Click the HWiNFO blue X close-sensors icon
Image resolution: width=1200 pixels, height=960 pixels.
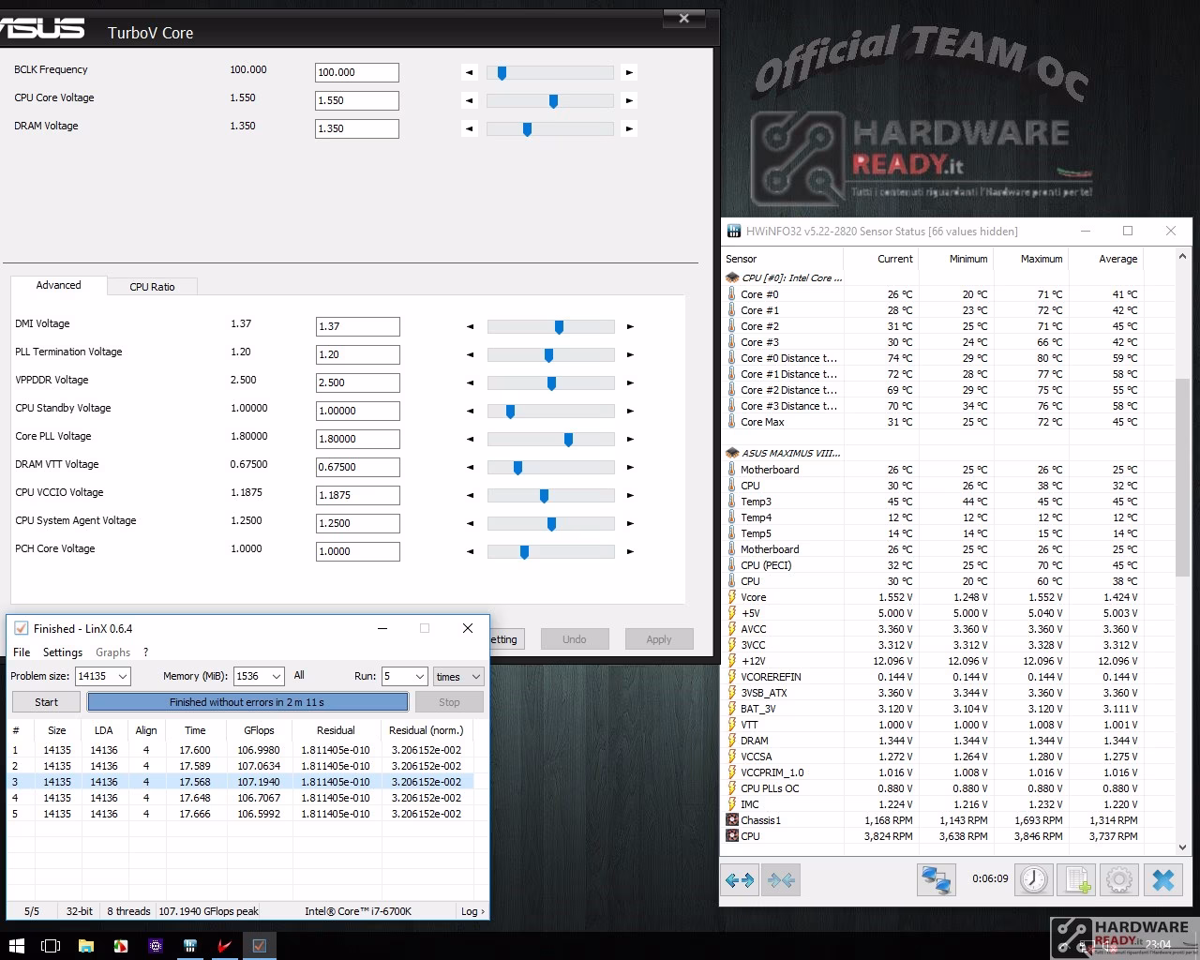[1163, 879]
